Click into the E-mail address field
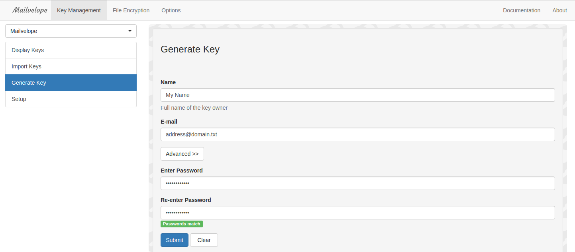Image resolution: width=575 pixels, height=252 pixels. tap(357, 134)
